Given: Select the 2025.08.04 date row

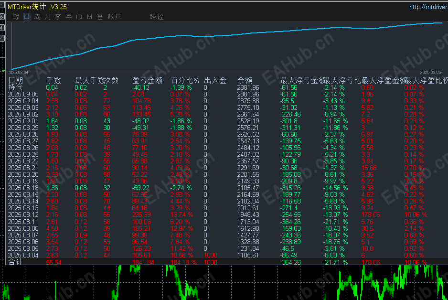Looking at the screenshot, I should click(x=23, y=255).
